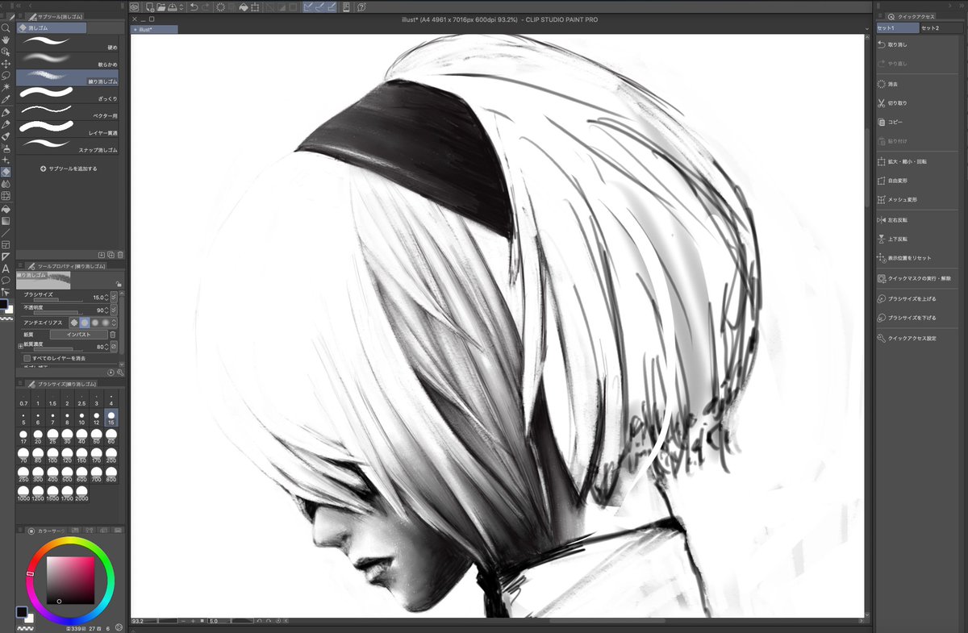Toggle snap to grid button in command bar
This screenshot has width=968, height=633.
pyautogui.click(x=332, y=7)
